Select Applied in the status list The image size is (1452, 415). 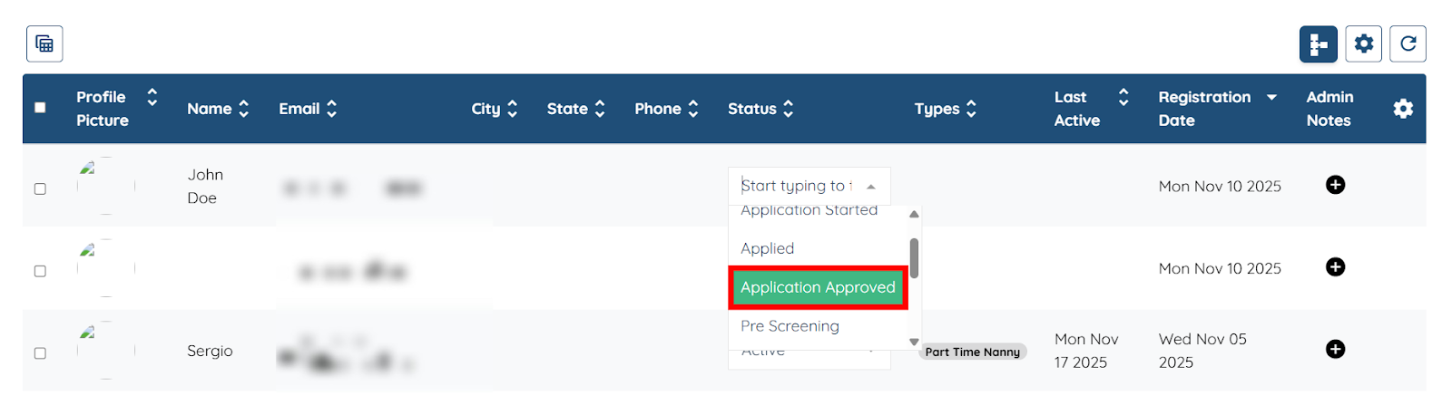click(767, 248)
